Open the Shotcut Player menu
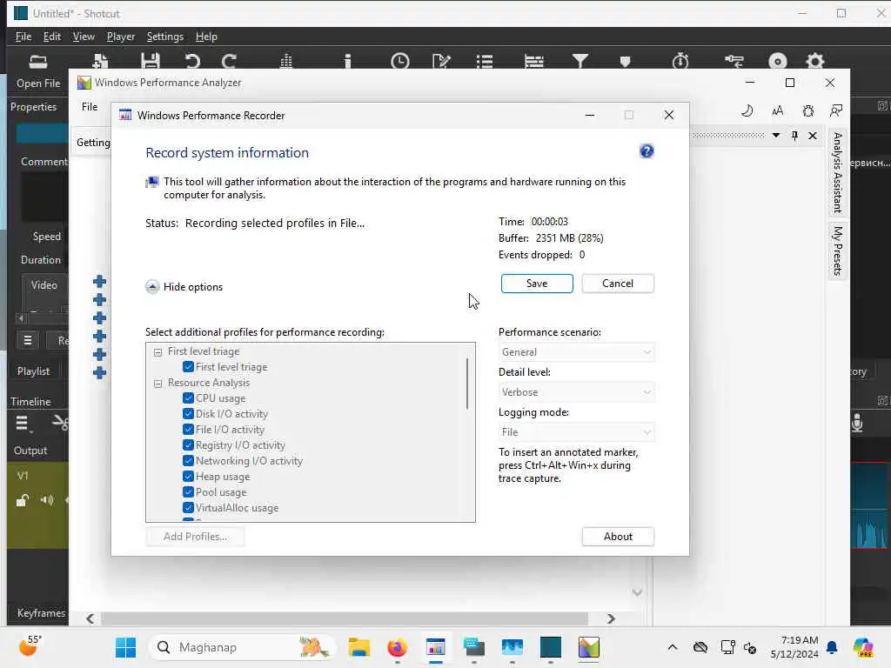This screenshot has width=891, height=668. tap(120, 37)
